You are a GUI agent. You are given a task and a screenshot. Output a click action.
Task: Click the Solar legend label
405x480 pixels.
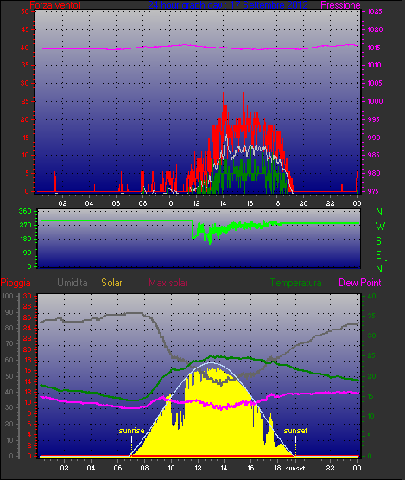coord(111,283)
